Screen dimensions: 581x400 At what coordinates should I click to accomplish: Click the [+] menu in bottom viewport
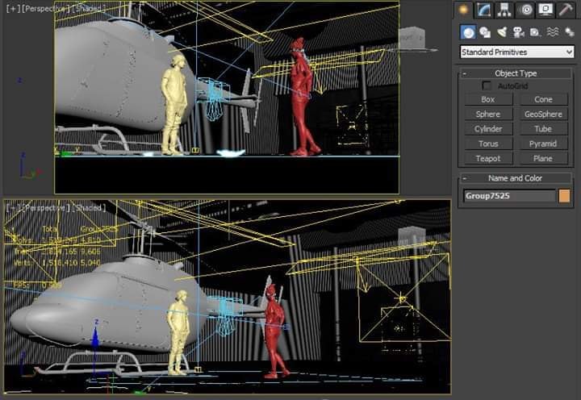[x=13, y=208]
